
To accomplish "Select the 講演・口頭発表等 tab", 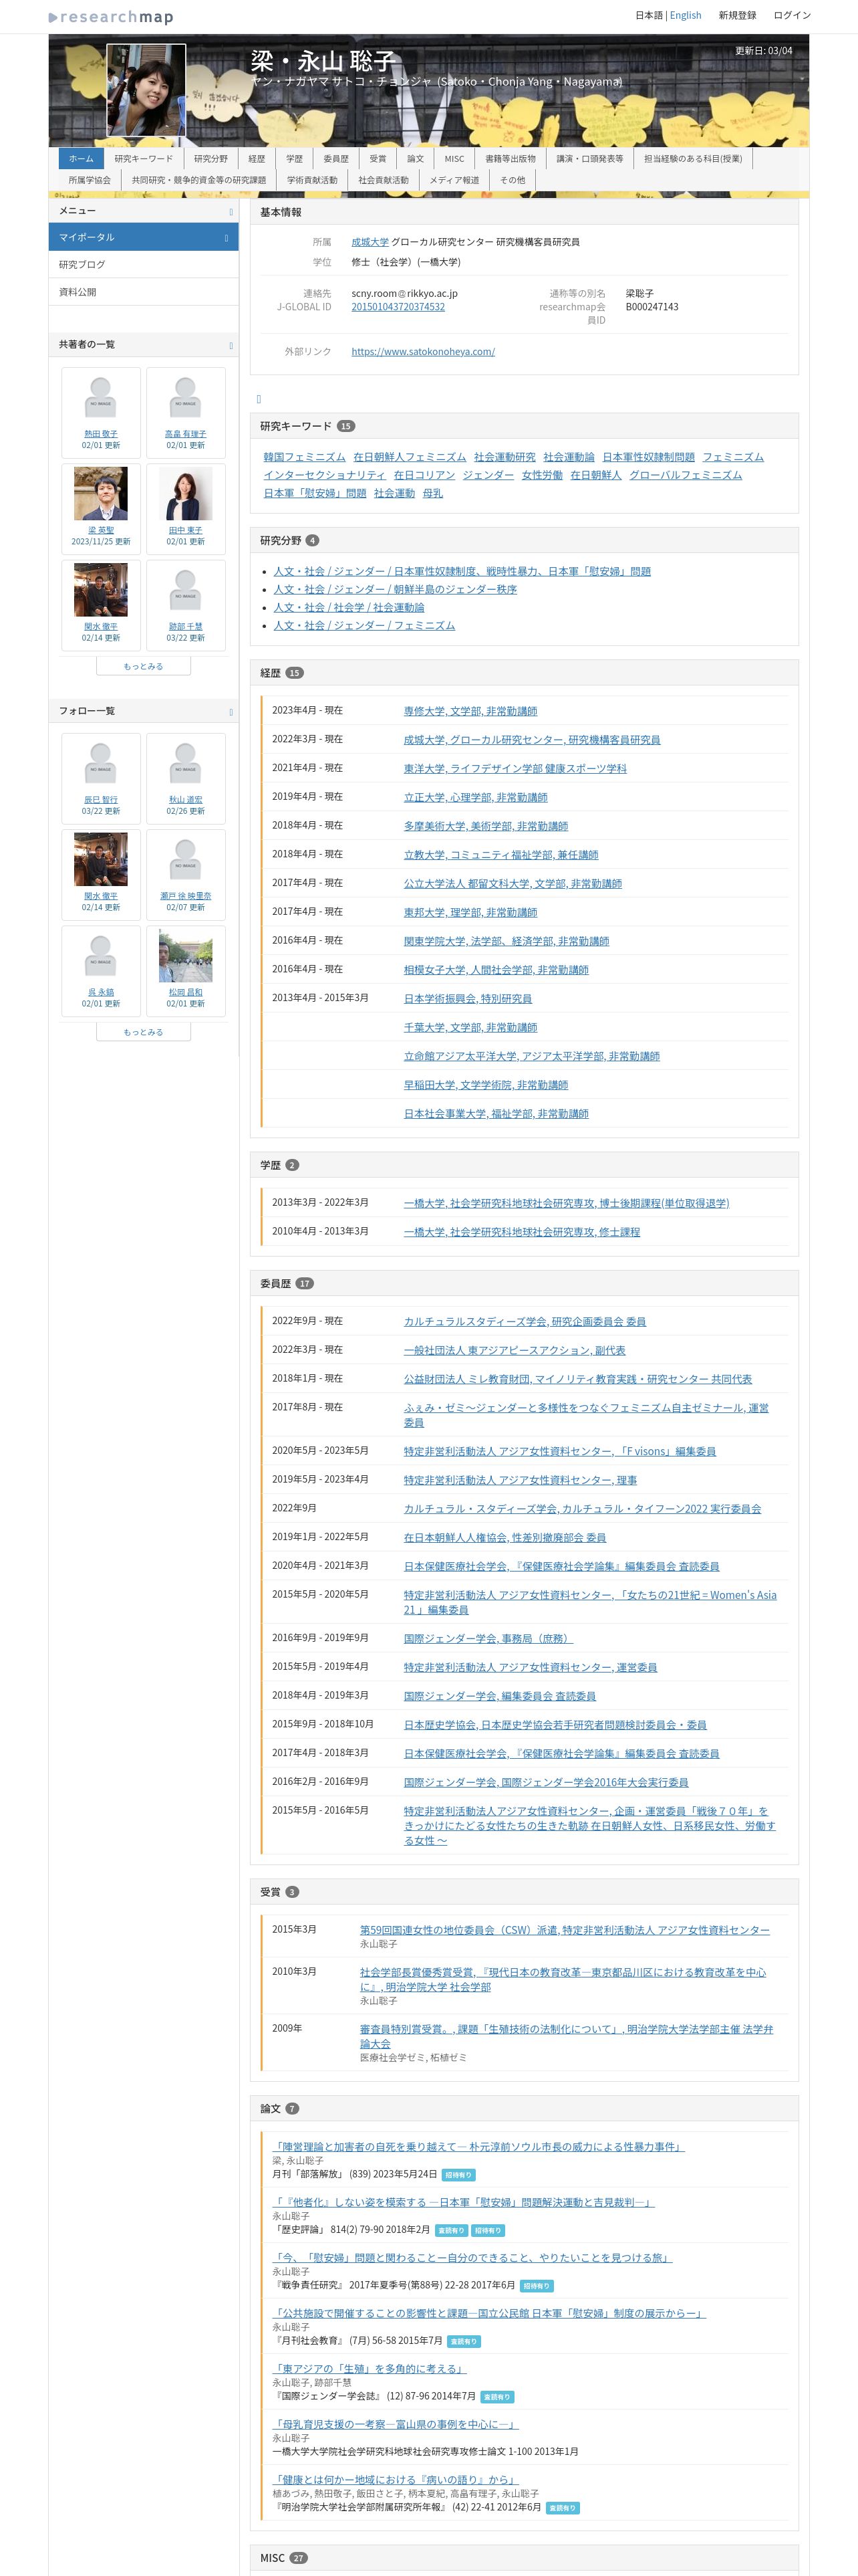I will pyautogui.click(x=589, y=158).
